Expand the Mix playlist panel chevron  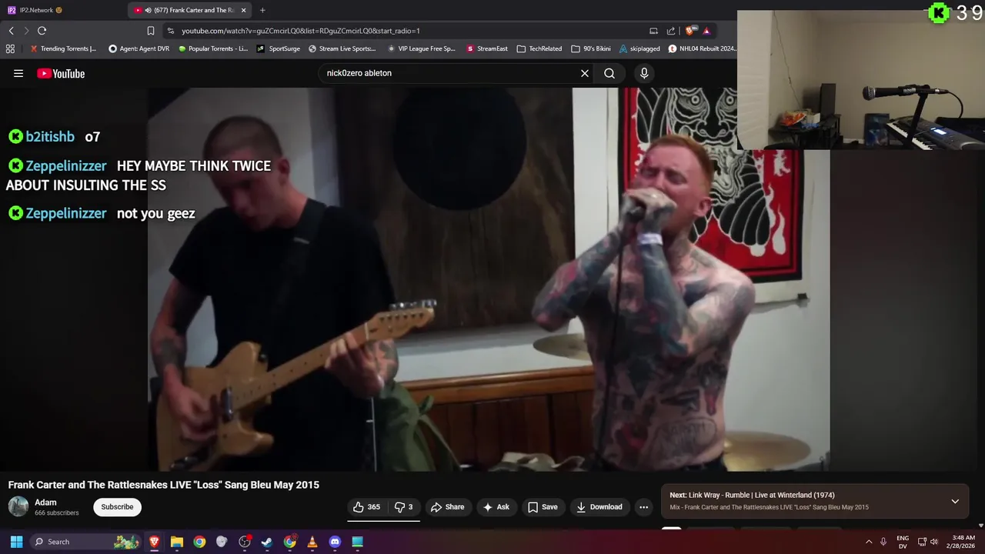coord(955,502)
